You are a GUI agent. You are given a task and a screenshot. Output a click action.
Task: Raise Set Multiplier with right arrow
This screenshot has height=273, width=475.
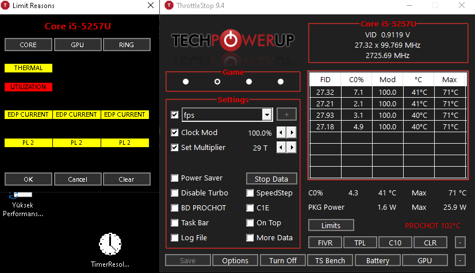click(x=292, y=147)
